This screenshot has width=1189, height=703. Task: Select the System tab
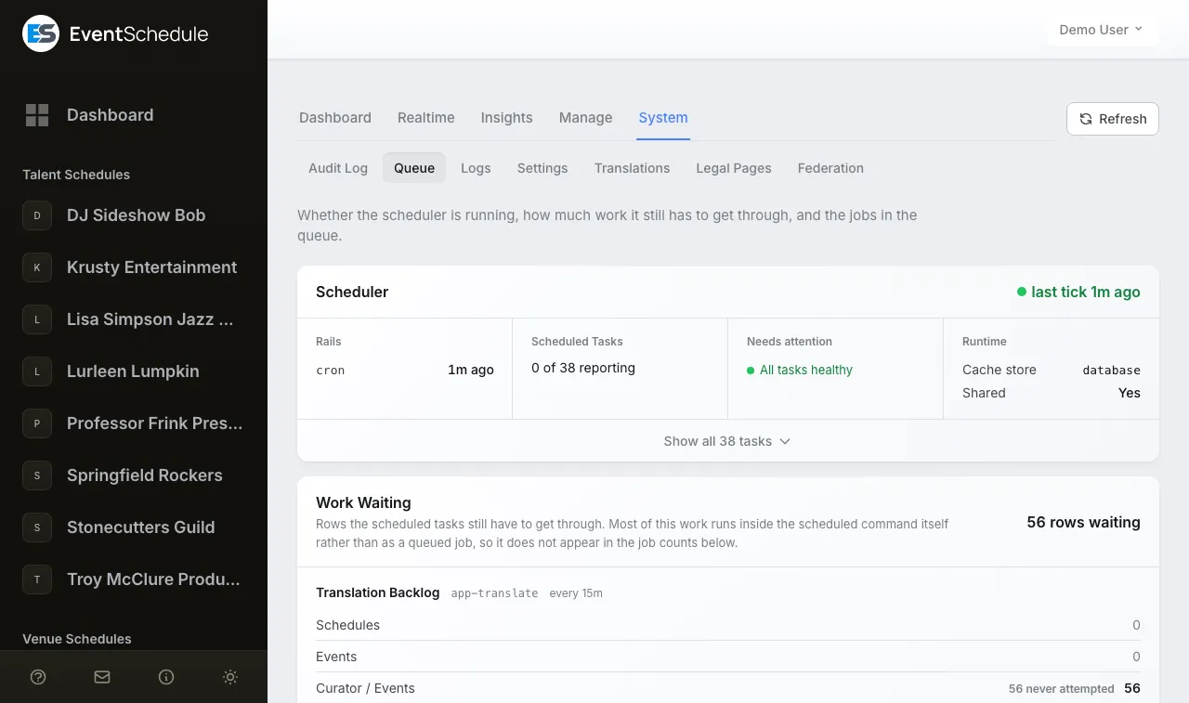point(663,118)
